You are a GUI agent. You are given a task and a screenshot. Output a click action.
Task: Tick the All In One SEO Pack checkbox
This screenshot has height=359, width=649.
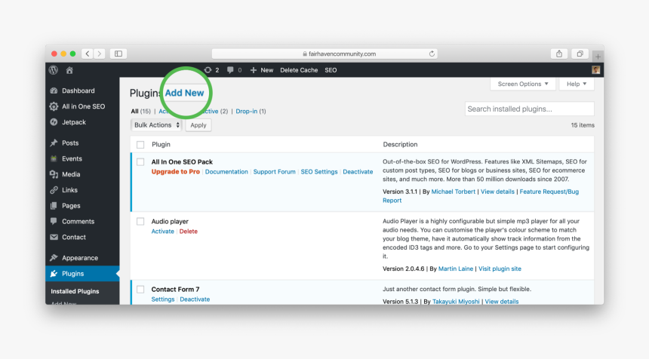140,162
